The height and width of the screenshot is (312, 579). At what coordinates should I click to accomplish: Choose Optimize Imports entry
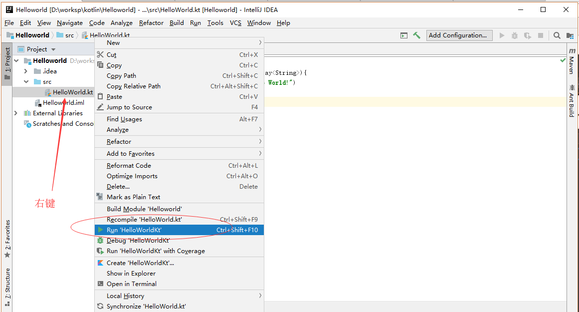(179, 176)
